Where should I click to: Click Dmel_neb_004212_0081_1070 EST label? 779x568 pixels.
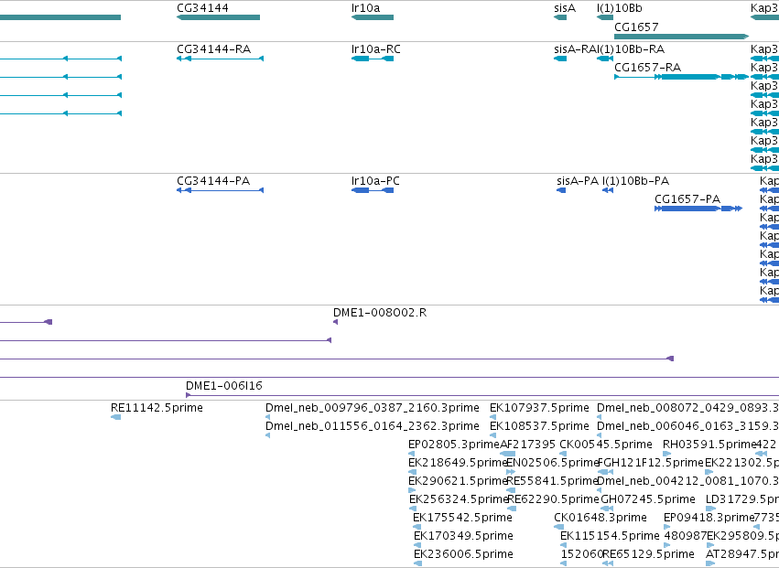click(687, 481)
